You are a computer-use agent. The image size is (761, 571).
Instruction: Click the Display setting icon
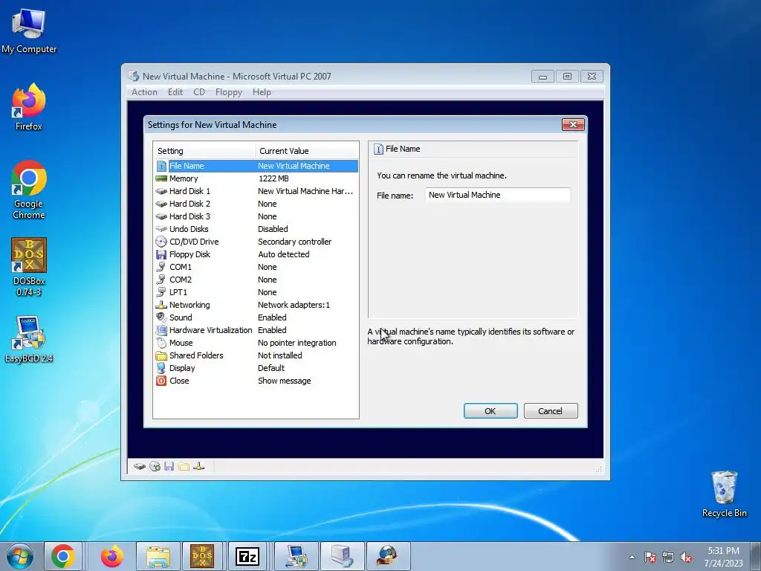(x=161, y=368)
